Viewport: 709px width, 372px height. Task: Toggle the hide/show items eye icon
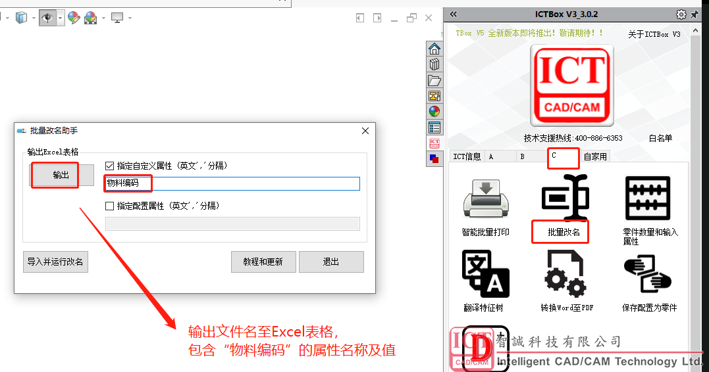coord(47,18)
